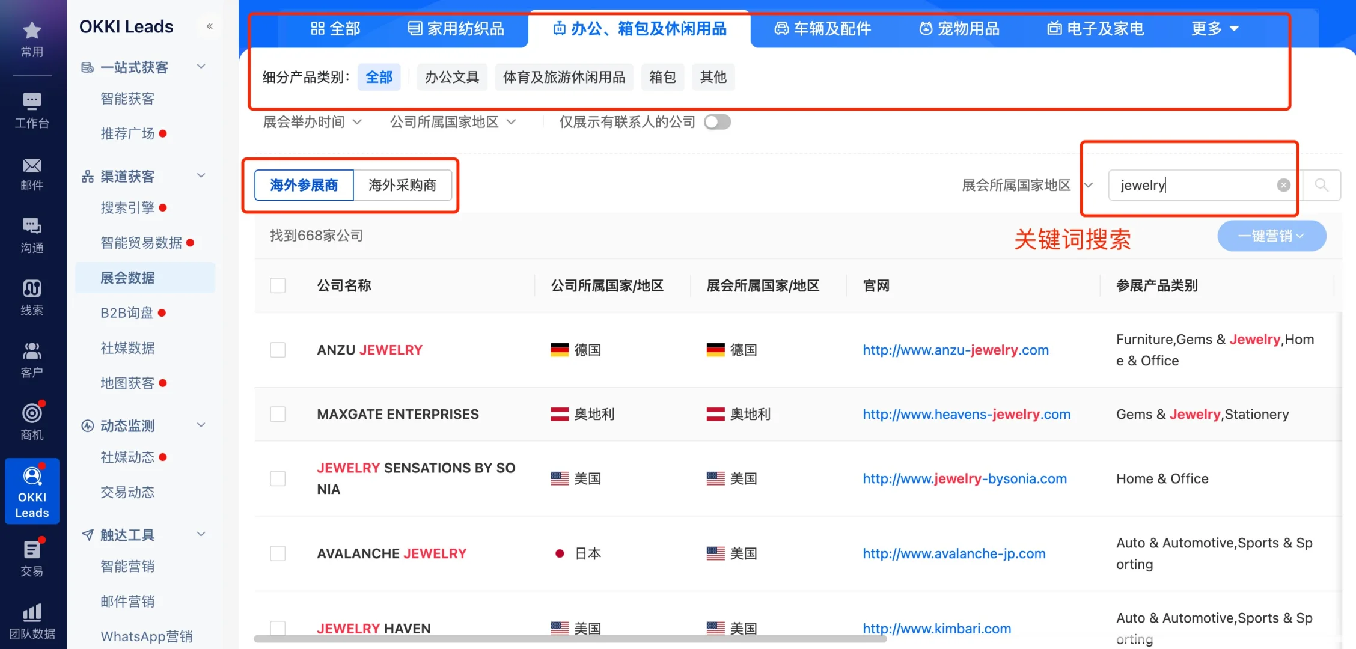Open the 宠物用品 category tab
The width and height of the screenshot is (1356, 649).
tap(958, 28)
